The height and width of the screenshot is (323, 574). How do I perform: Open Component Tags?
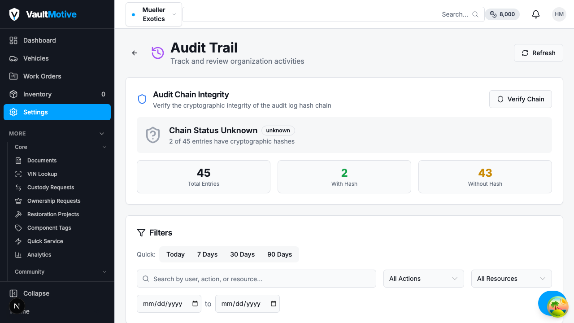61,228
